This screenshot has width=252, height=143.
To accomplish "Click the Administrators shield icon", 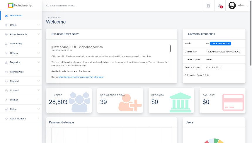I will (6, 119).
